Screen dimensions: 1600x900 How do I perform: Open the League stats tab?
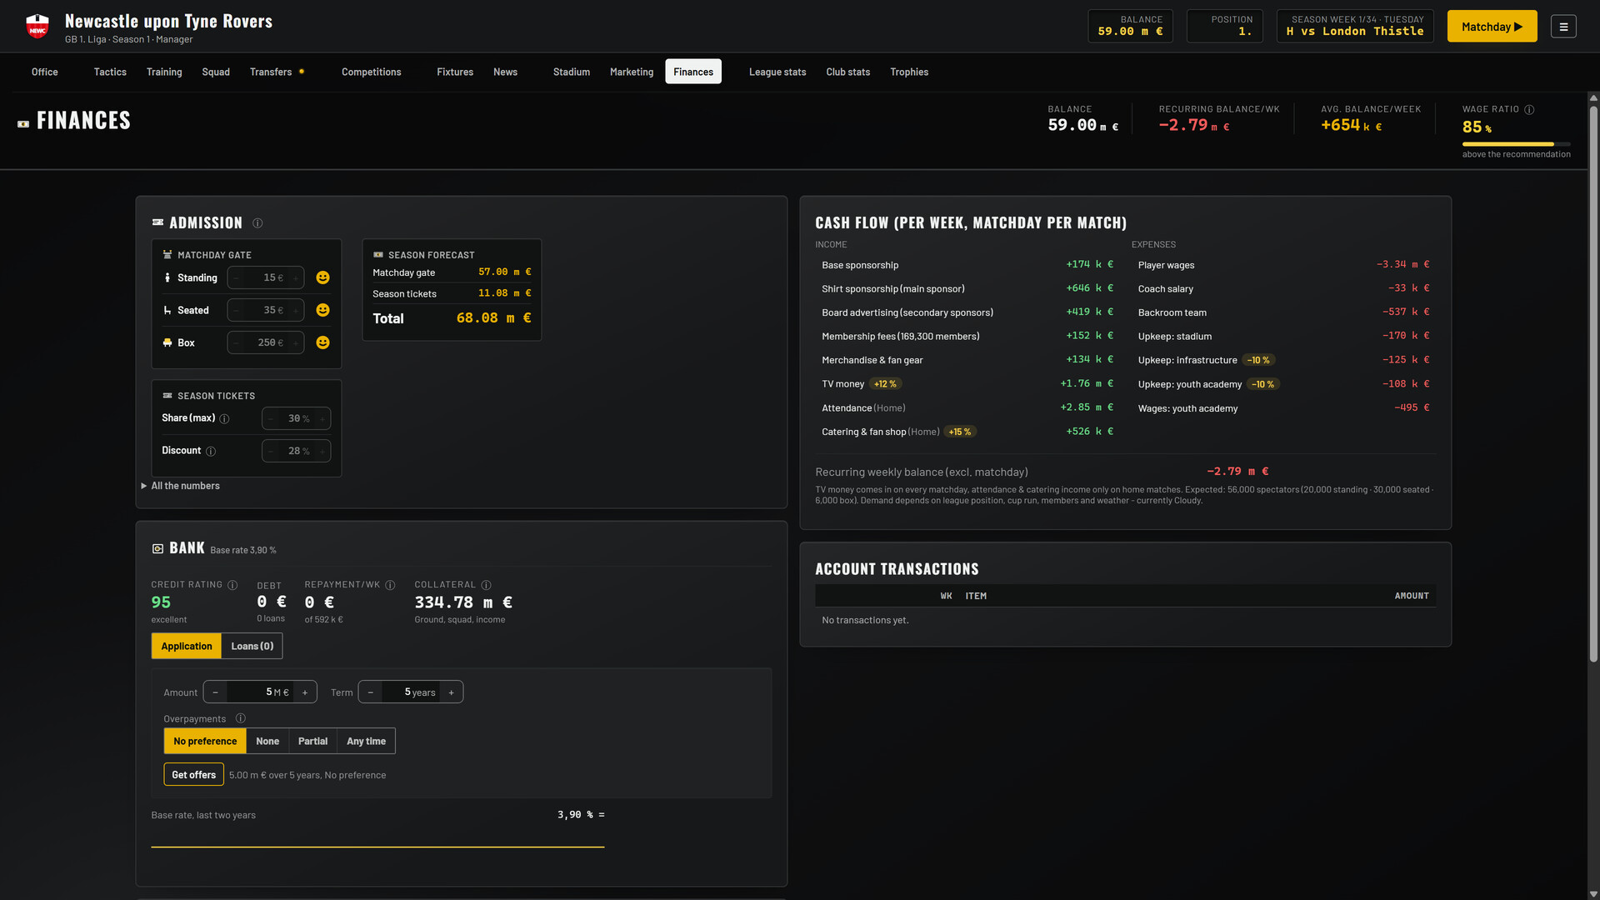click(x=777, y=72)
